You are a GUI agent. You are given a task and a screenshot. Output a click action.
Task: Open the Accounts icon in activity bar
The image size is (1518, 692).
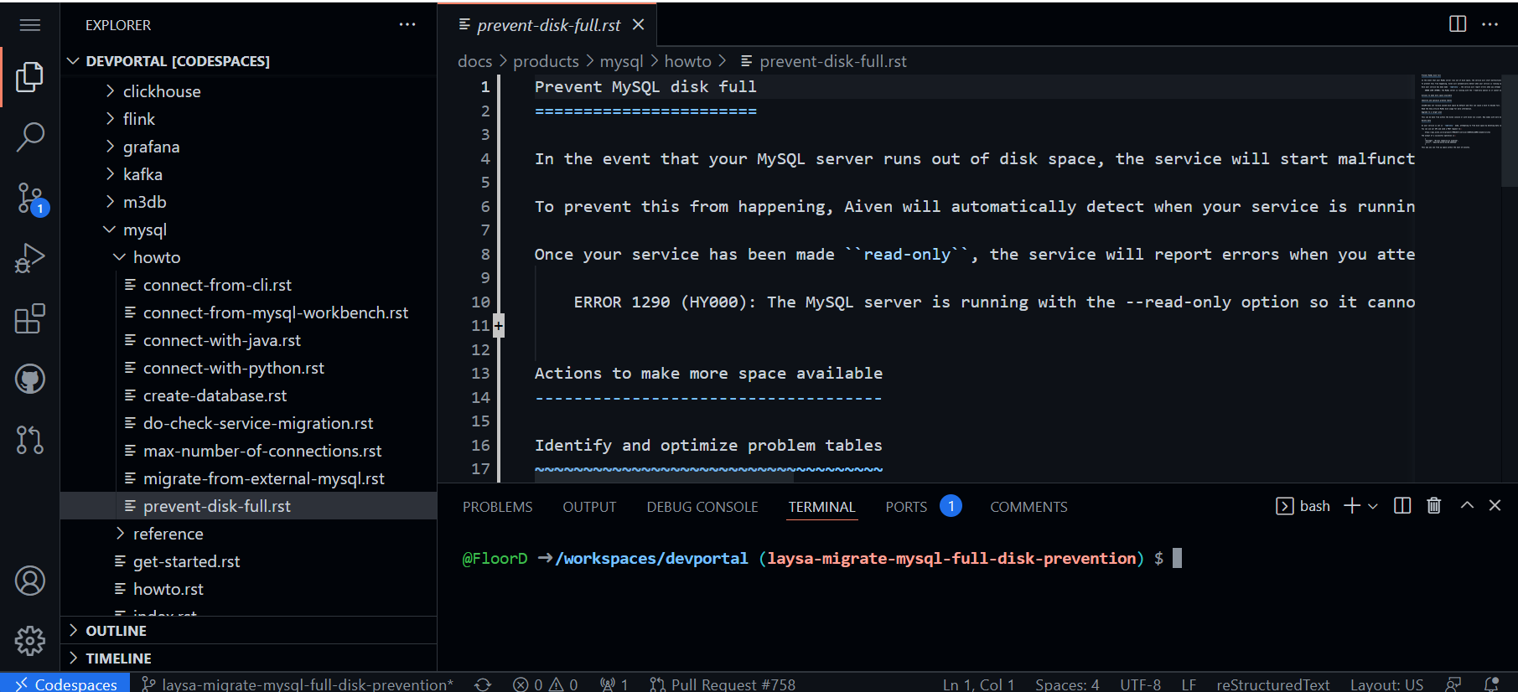(x=30, y=581)
